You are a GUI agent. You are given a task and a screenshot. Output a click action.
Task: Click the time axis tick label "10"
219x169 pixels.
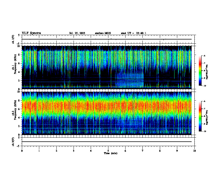[194, 151]
